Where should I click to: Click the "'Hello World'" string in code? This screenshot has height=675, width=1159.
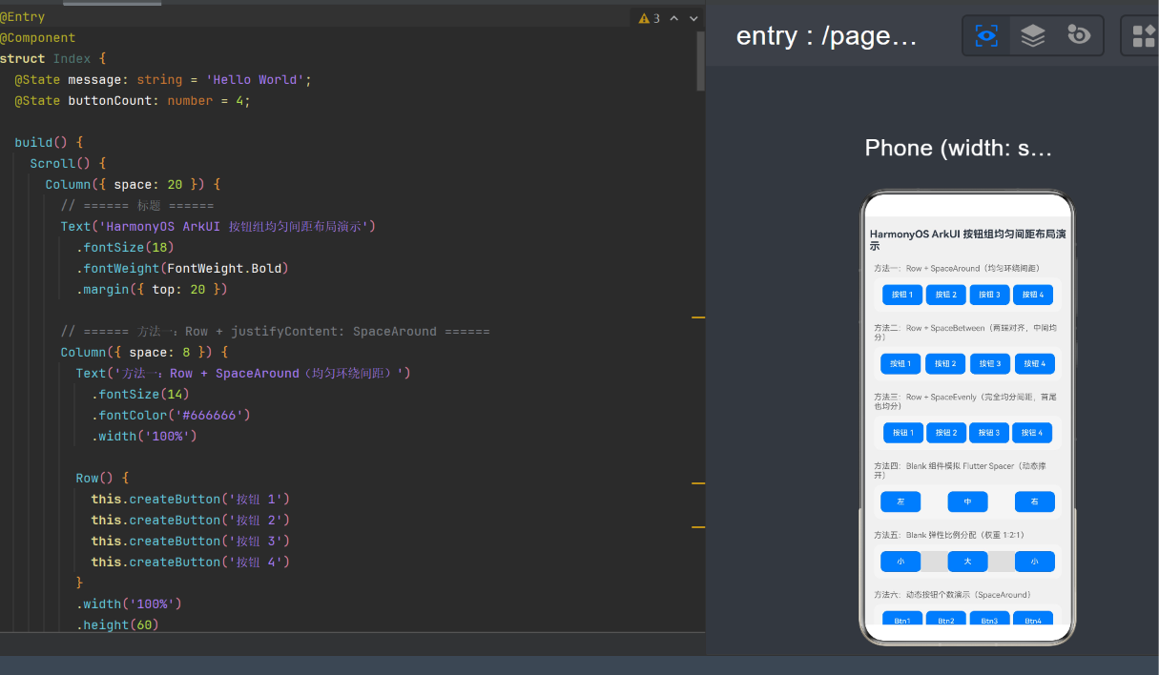[x=255, y=79]
